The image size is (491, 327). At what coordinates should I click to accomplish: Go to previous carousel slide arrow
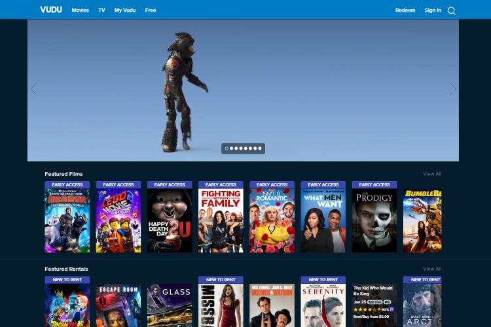(34, 89)
